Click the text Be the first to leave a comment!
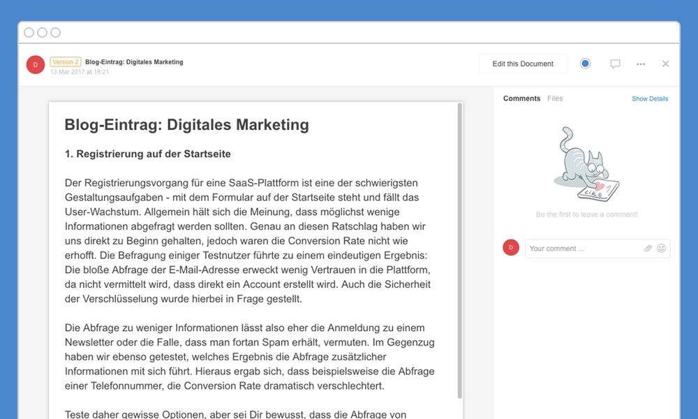This screenshot has width=698, height=419. 587,214
